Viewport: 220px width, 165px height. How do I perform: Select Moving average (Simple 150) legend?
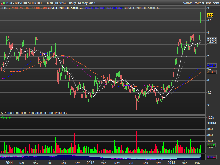105,8
